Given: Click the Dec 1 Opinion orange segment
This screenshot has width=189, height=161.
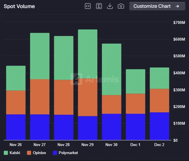Looking at the screenshot, I should 135,104.
